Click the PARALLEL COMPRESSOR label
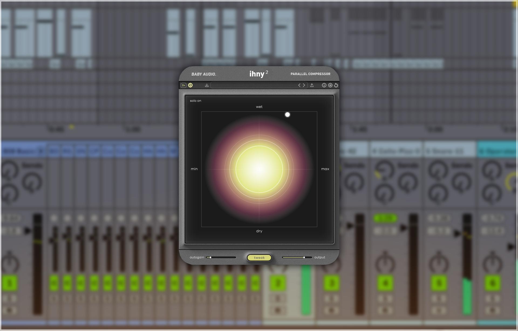The width and height of the screenshot is (518, 331). point(310,74)
